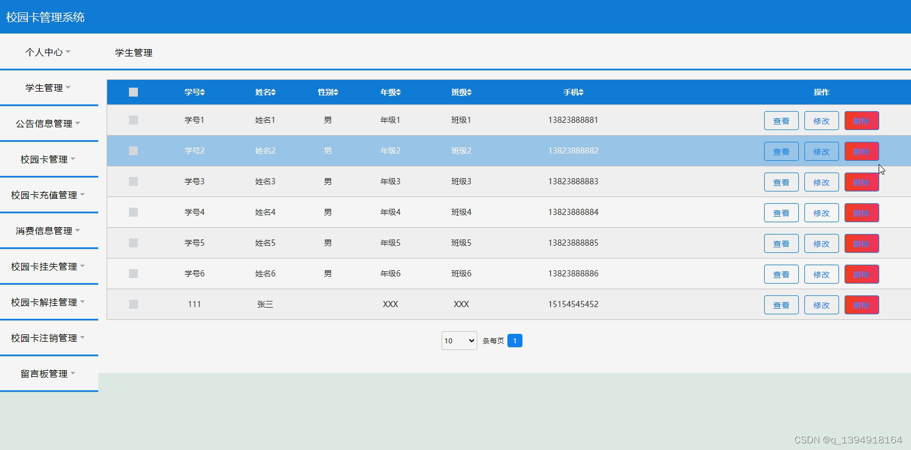Edit 学号2 record with 修改

click(822, 151)
